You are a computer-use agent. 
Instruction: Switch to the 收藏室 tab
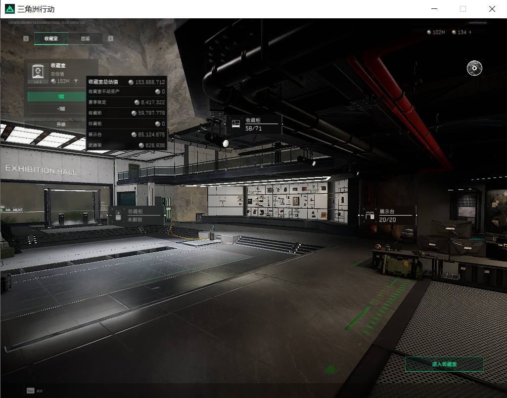[51, 39]
